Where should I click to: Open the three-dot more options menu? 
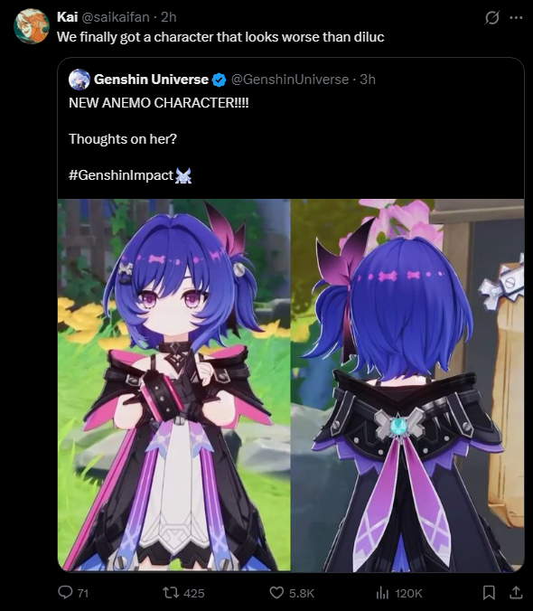point(516,17)
